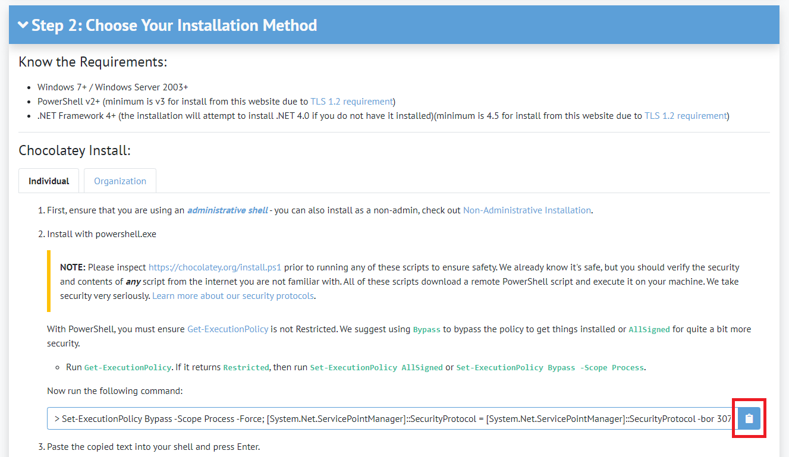
Task: Switch to the Organization tab
Action: 120,181
